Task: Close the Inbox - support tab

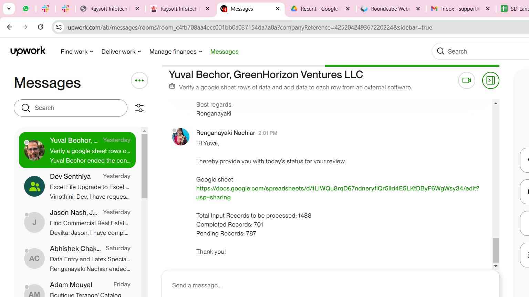Action: click(488, 9)
